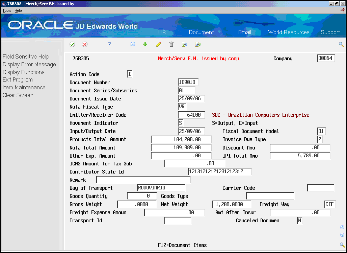This screenshot has height=253, width=347.
Task: Click the red icon at menu bar right
Action: [342, 10]
